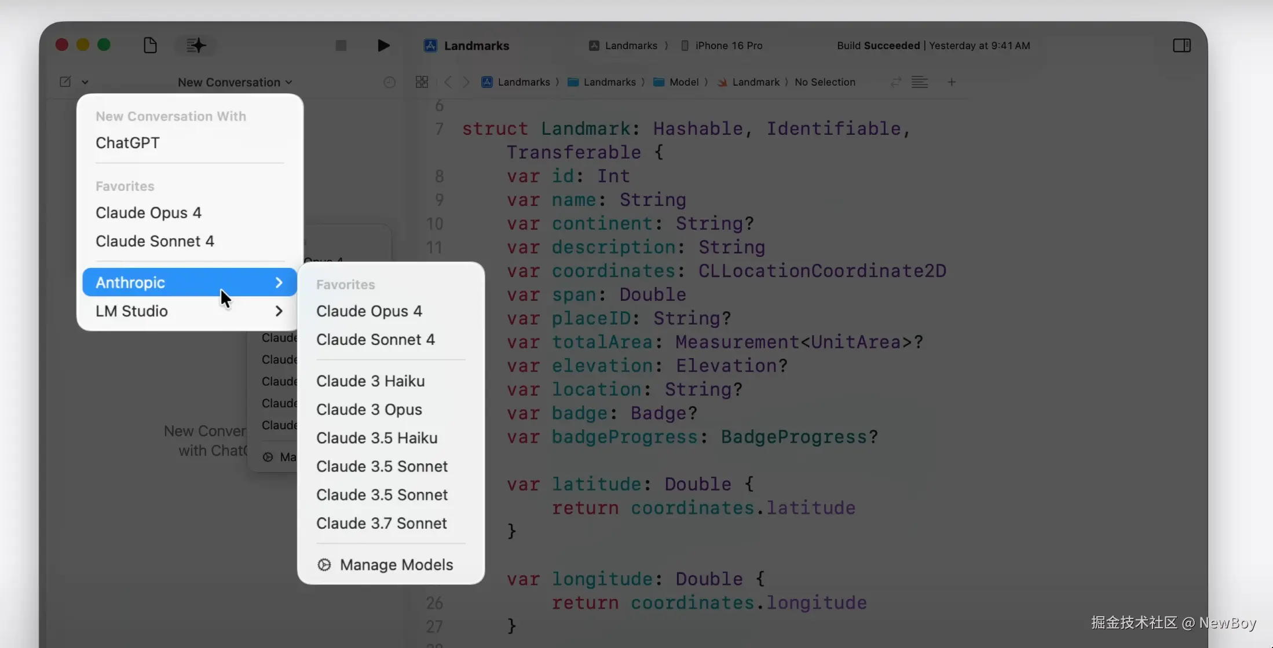Click the new file document icon
The height and width of the screenshot is (648, 1273).
coord(150,45)
